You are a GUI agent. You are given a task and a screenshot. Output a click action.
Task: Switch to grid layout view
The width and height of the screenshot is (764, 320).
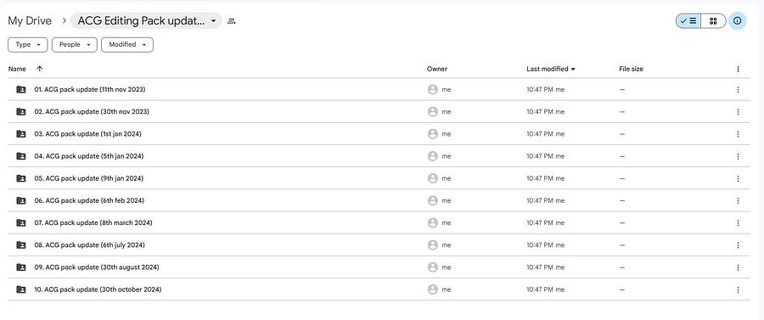point(713,21)
